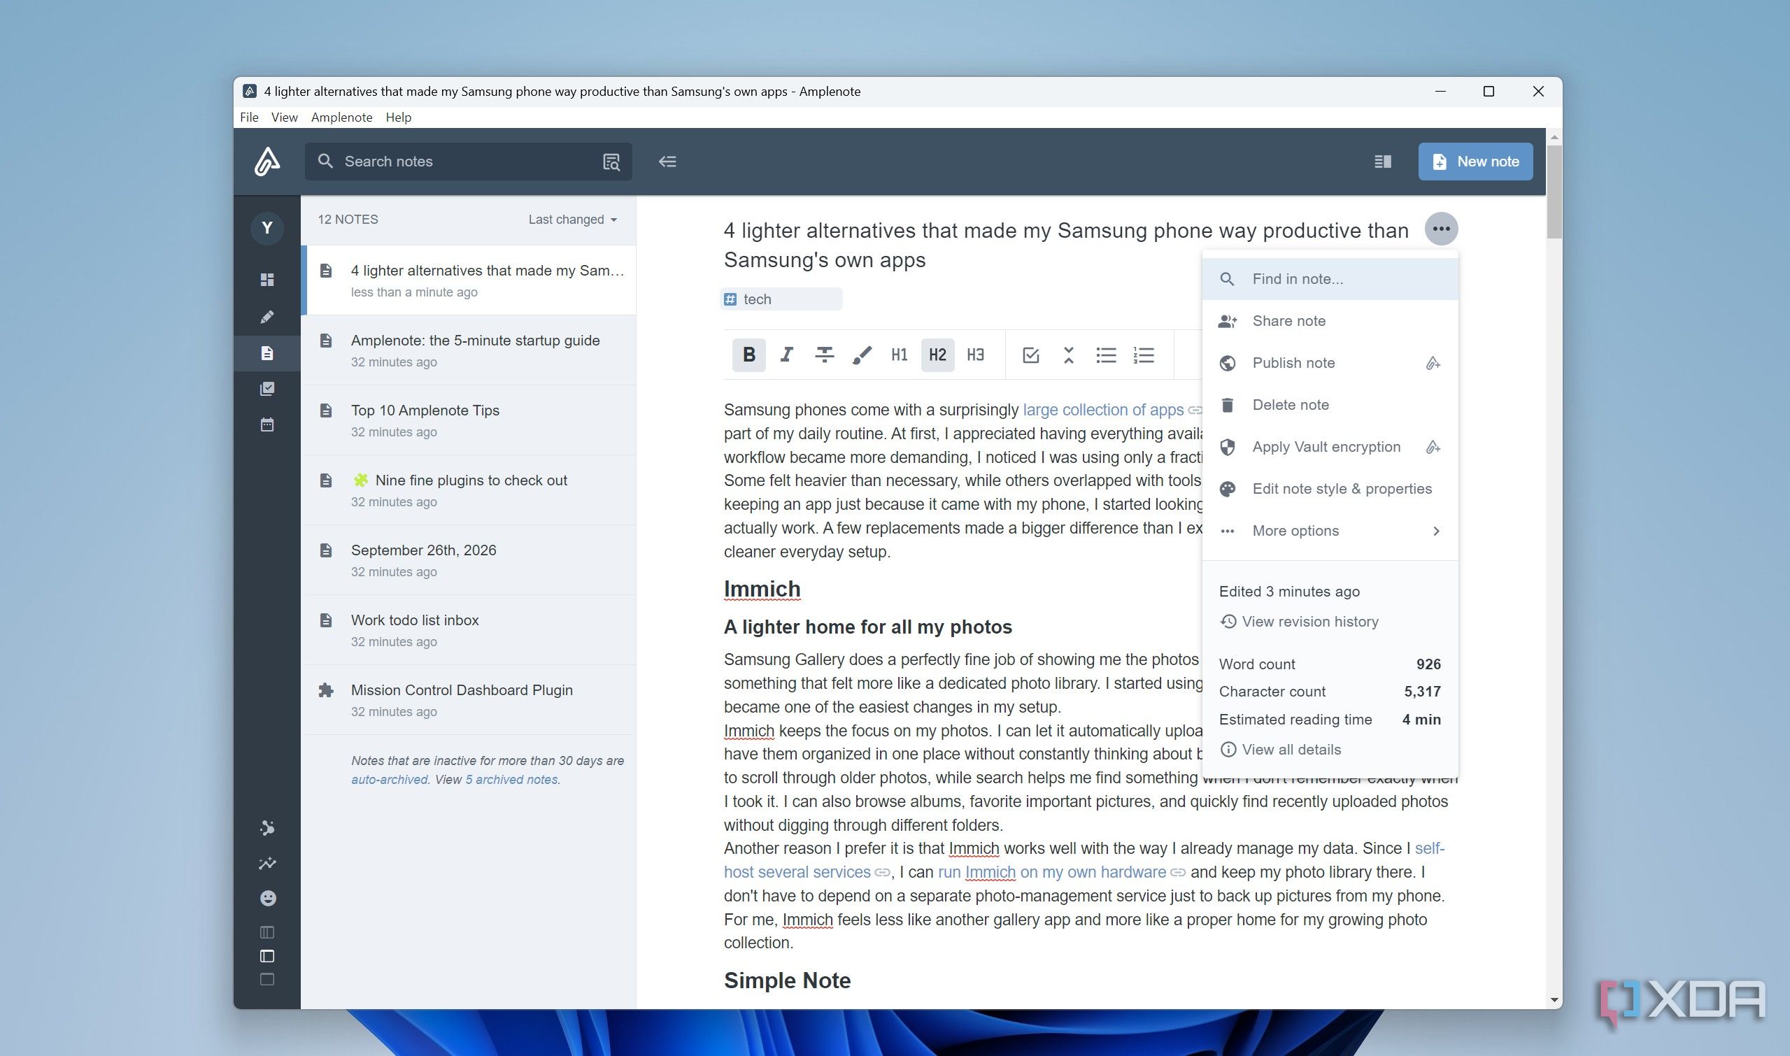1790x1056 pixels.
Task: Open 'Nine fine plugins to check out' note
Action: [469, 490]
